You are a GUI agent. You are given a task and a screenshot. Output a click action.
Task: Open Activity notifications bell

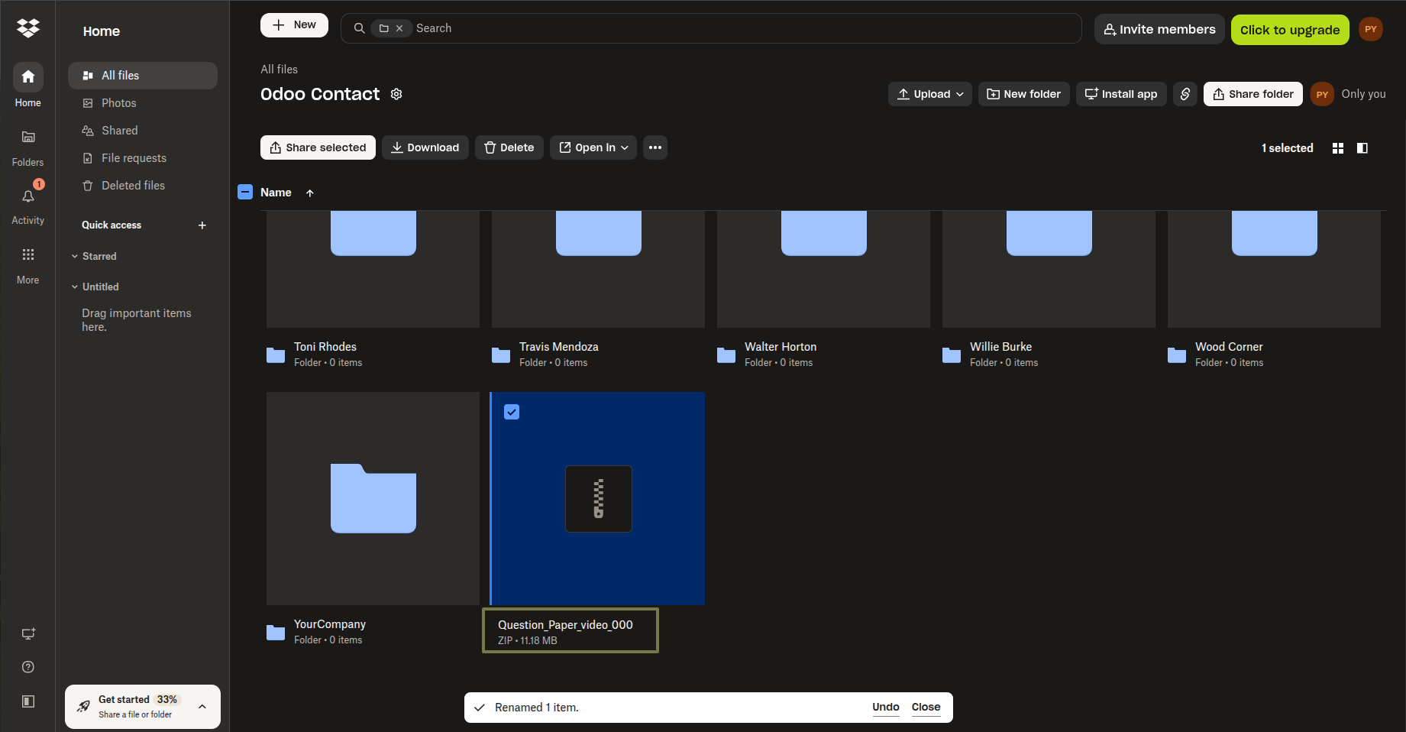(28, 196)
